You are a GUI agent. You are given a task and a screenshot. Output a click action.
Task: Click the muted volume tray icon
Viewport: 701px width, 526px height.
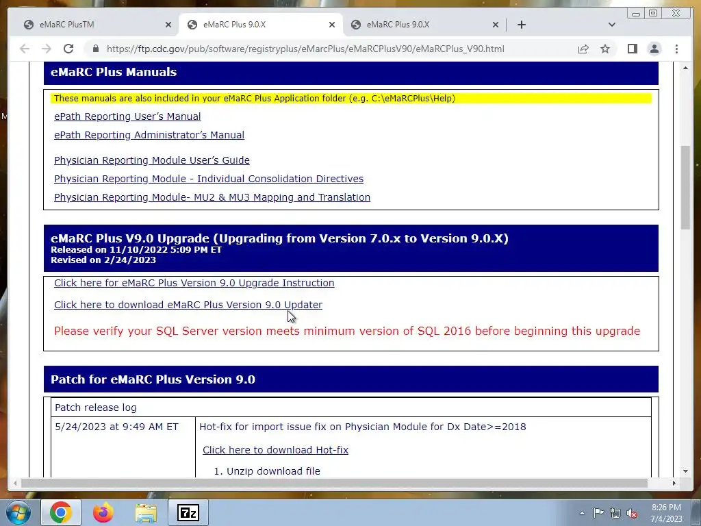coord(632,513)
